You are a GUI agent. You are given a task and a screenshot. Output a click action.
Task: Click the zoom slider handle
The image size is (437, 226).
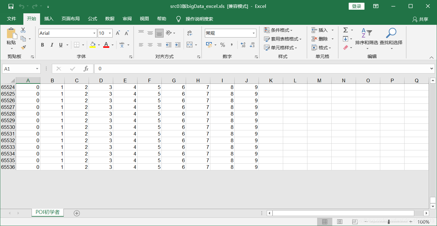pyautogui.click(x=389, y=222)
